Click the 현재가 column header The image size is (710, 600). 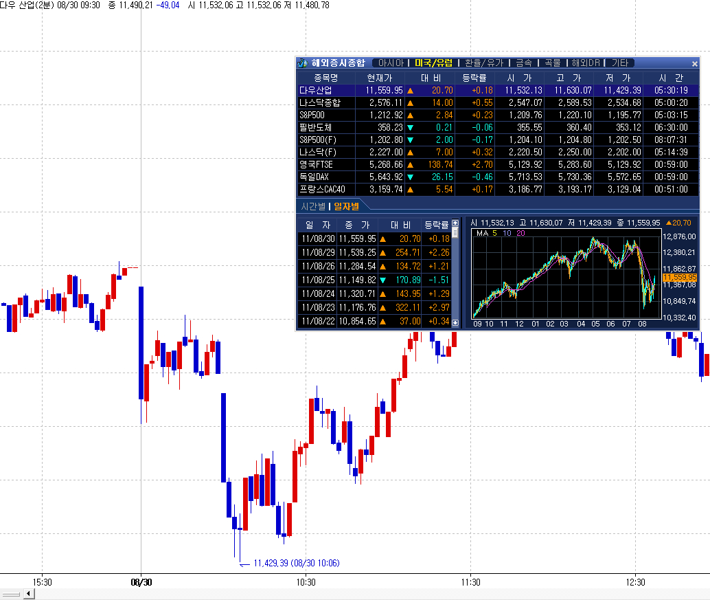pyautogui.click(x=379, y=78)
